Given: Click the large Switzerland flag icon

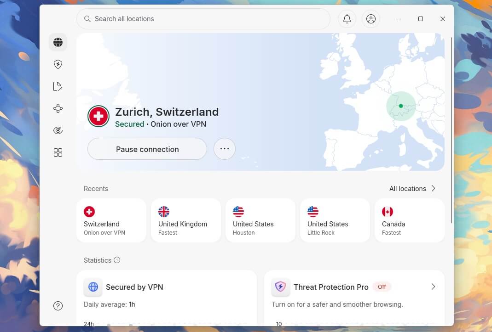Looking at the screenshot, I should click(98, 116).
